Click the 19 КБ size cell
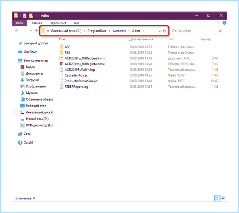 click(214, 81)
